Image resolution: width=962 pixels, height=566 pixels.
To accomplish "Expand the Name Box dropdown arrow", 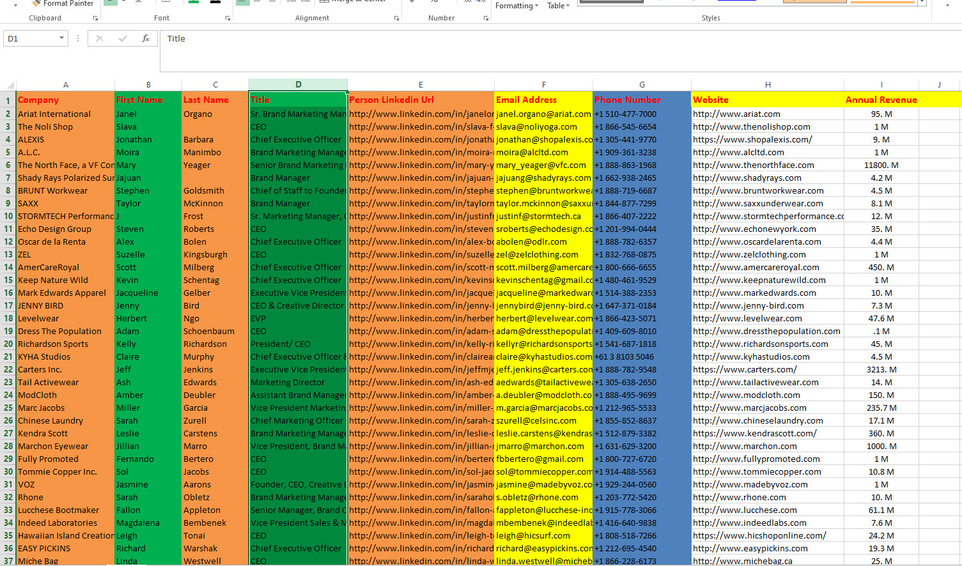I will tap(61, 38).
